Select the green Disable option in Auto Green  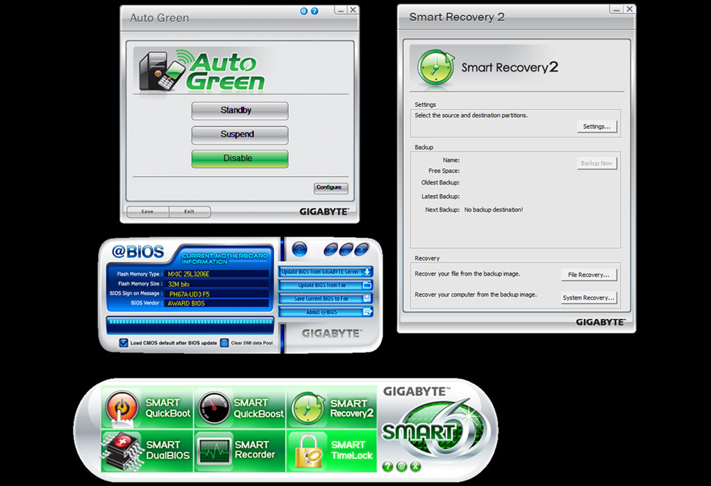[x=240, y=158]
